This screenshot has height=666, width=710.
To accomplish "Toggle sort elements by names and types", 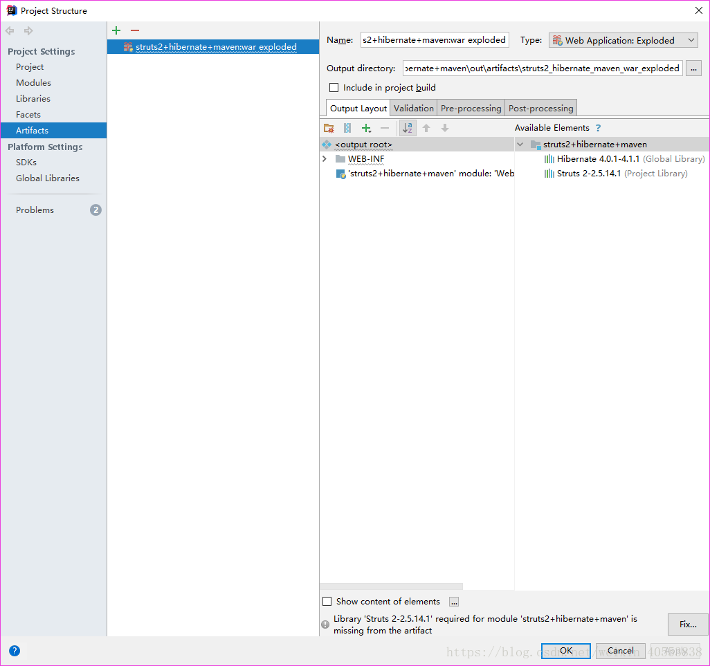I will pos(408,128).
